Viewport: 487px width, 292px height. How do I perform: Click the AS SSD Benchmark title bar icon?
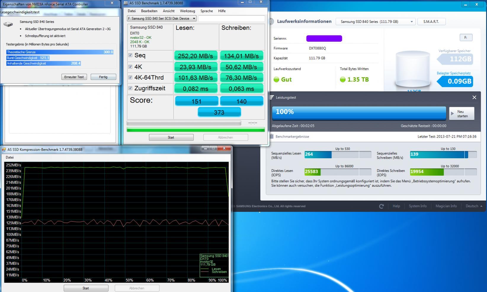tap(126, 3)
